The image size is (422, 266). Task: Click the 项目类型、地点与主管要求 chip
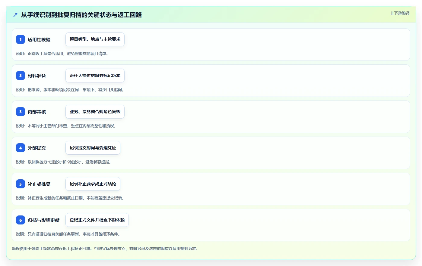click(95, 39)
